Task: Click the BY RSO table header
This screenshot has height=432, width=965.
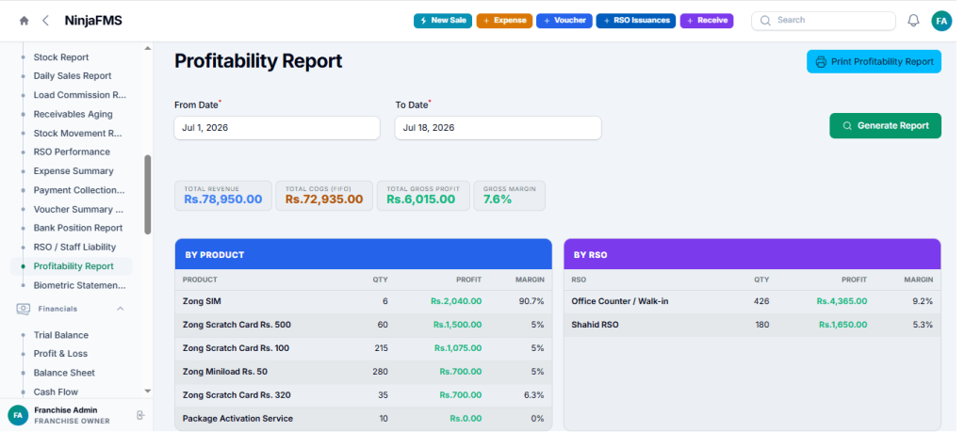Action: click(x=752, y=254)
